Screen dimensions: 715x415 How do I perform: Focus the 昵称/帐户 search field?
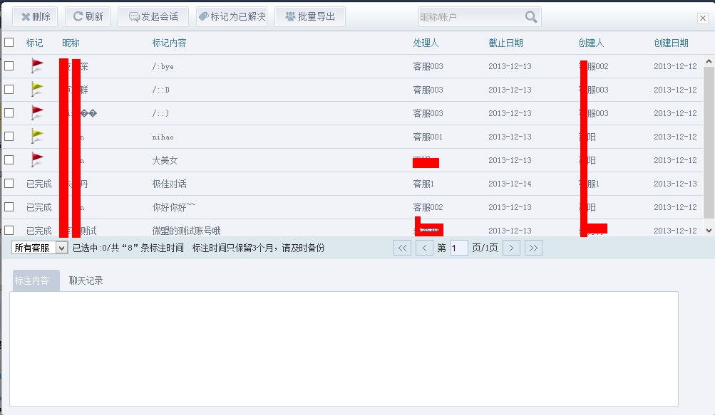click(470, 17)
